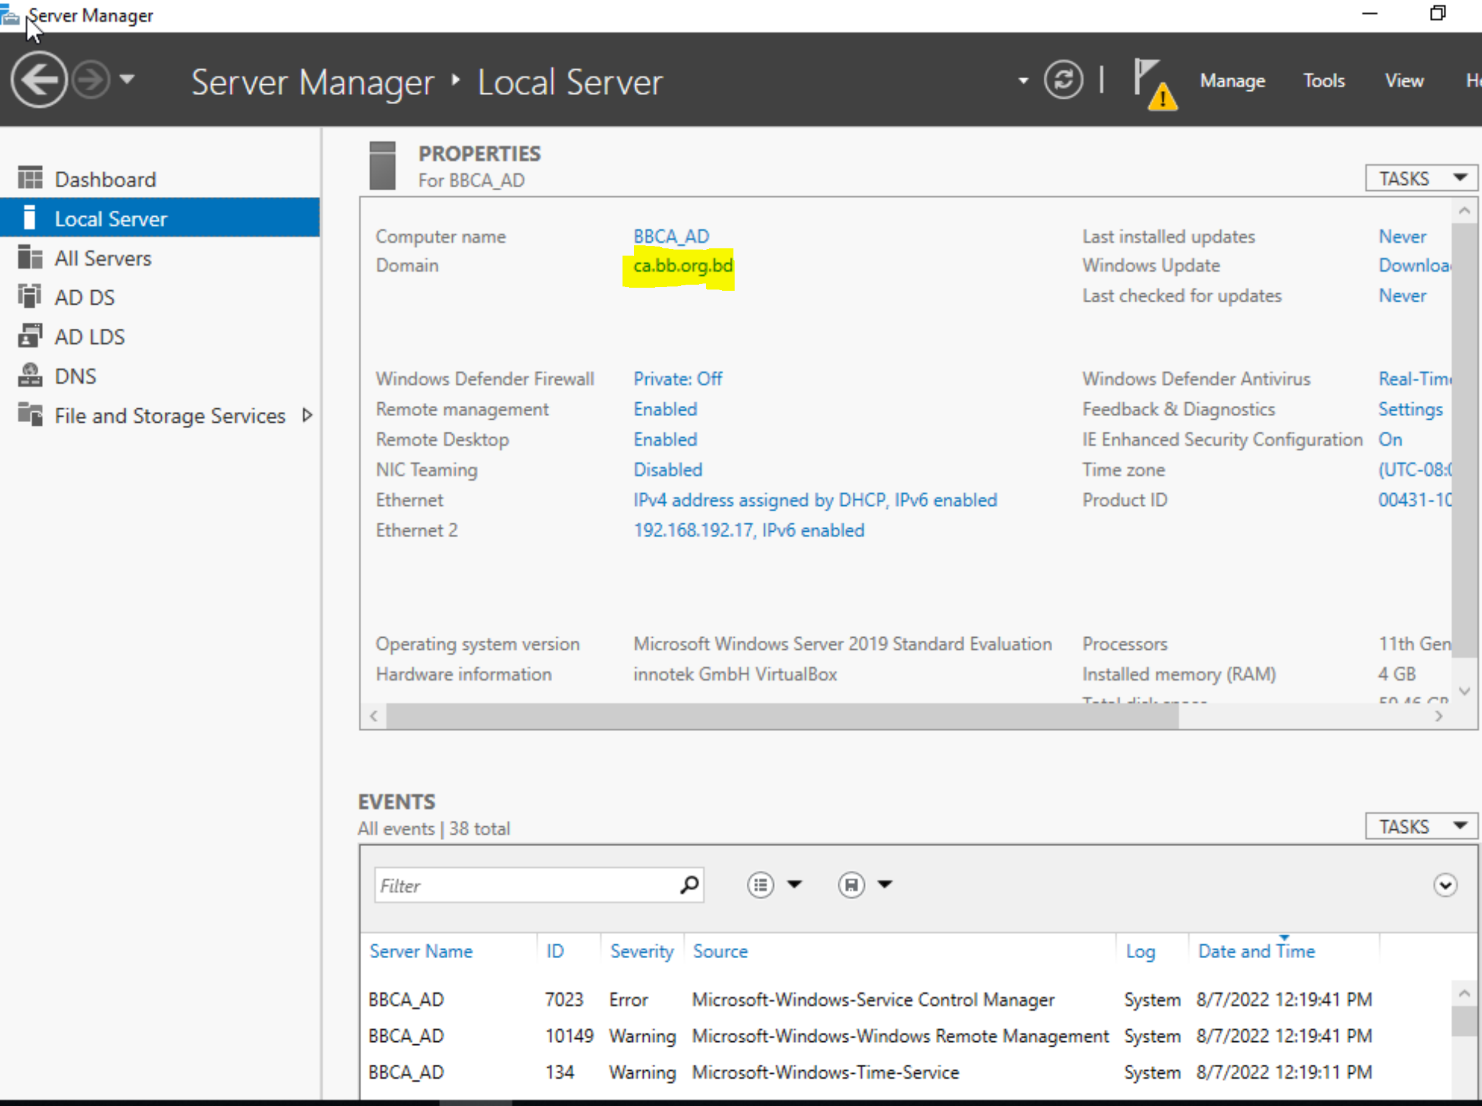Click NIC Teaming Disabled link

point(668,469)
